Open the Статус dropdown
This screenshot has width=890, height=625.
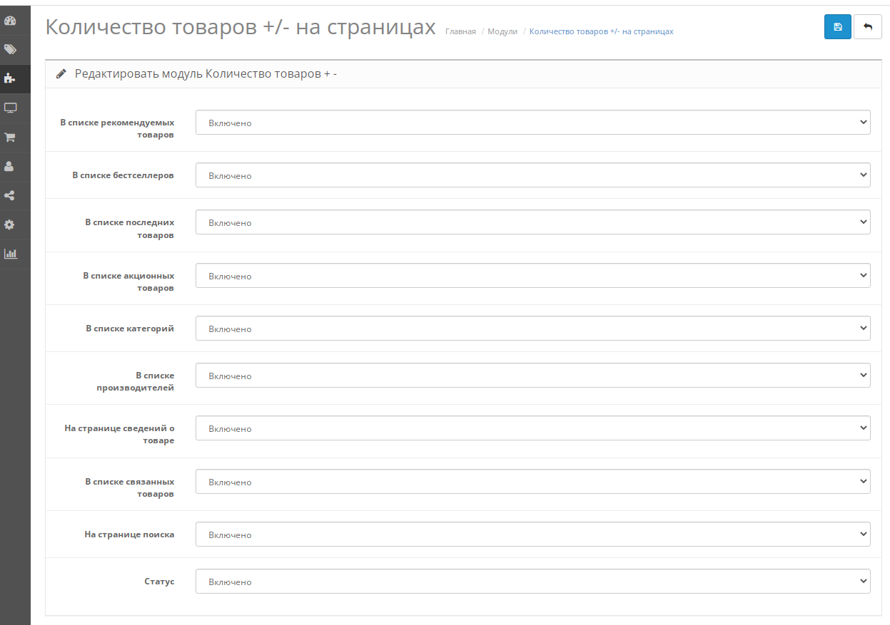[532, 582]
